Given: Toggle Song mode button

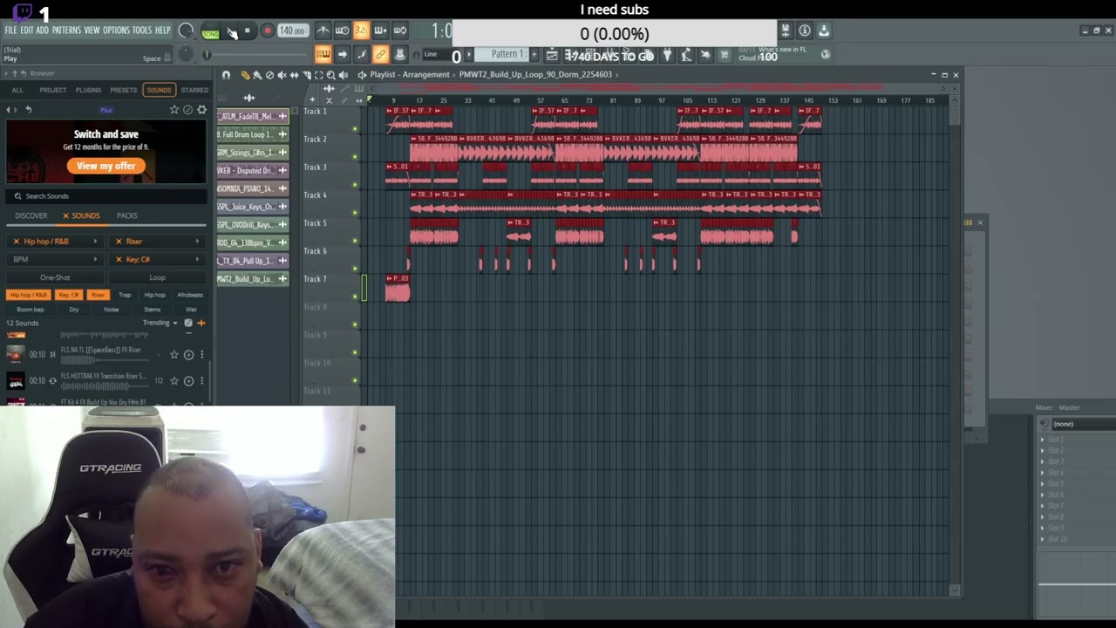Looking at the screenshot, I should pyautogui.click(x=210, y=32).
